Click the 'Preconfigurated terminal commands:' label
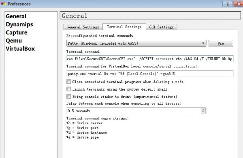The height and width of the screenshot is (158, 243). click(x=100, y=36)
